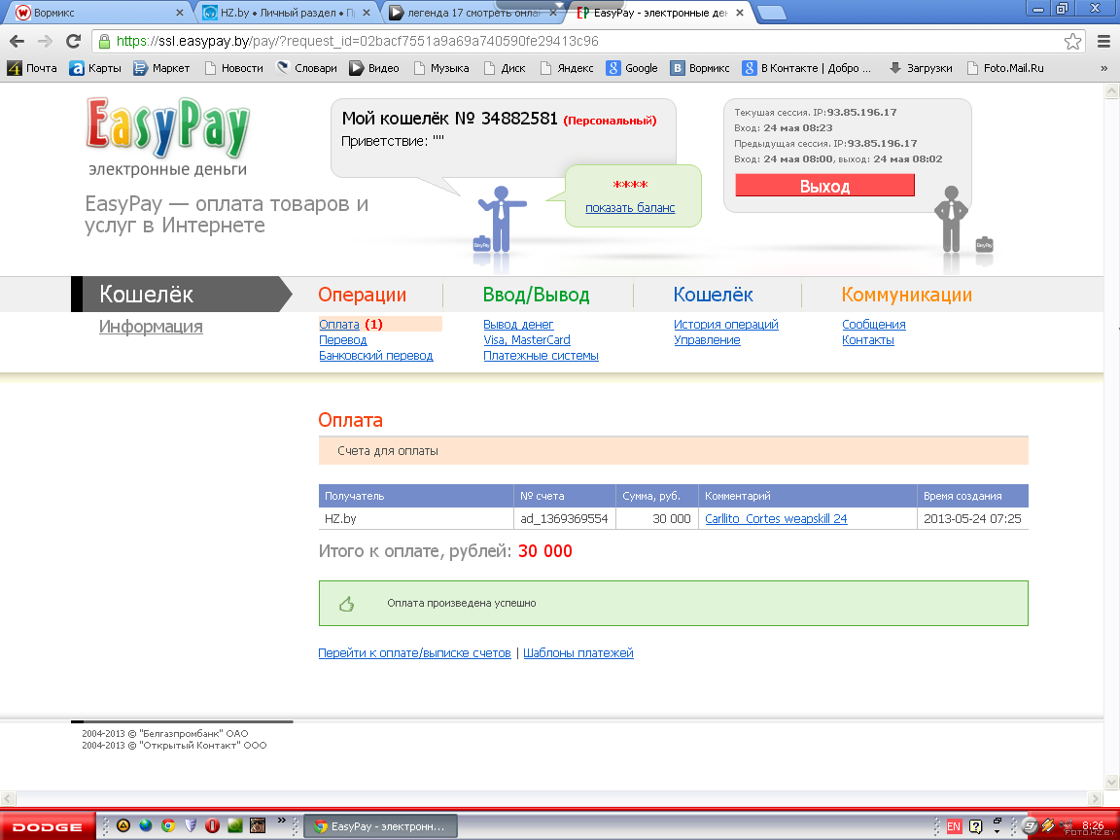The image size is (1120, 840).
Task: Click account number ad_1369369554 cell
Action: (564, 518)
